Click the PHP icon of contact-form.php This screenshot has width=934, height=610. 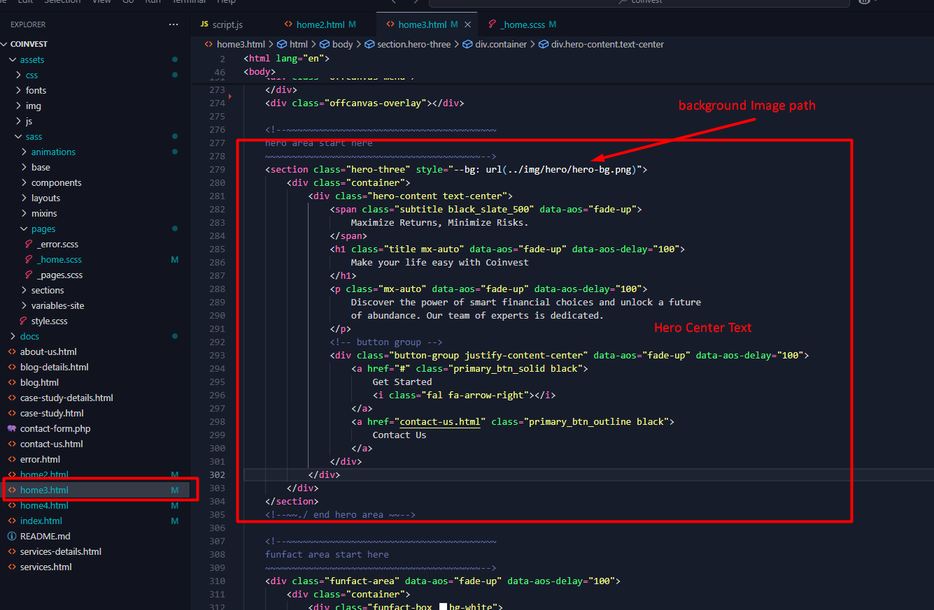coord(11,428)
